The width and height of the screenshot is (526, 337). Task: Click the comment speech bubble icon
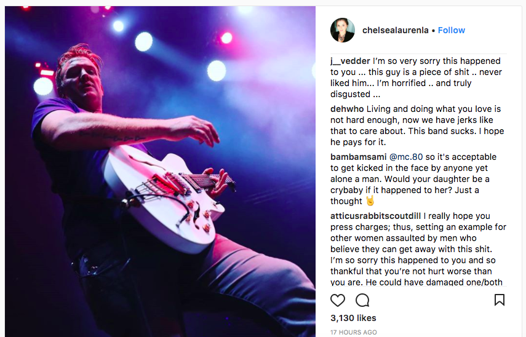pyautogui.click(x=362, y=300)
